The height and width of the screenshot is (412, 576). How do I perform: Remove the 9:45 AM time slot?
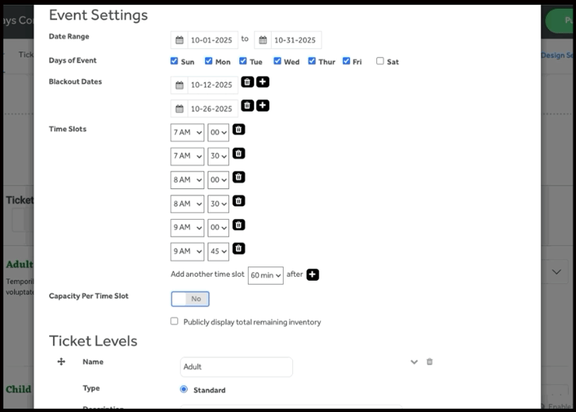(238, 248)
